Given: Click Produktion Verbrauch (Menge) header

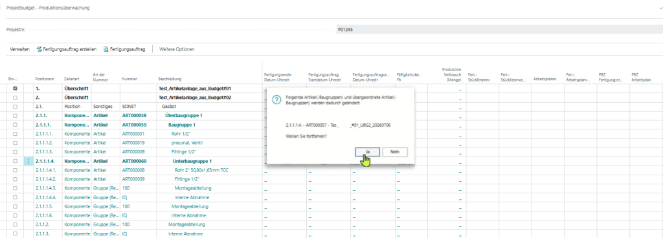Looking at the screenshot, I should coord(451,74).
